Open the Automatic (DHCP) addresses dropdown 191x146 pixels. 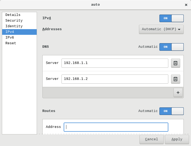pos(161,29)
